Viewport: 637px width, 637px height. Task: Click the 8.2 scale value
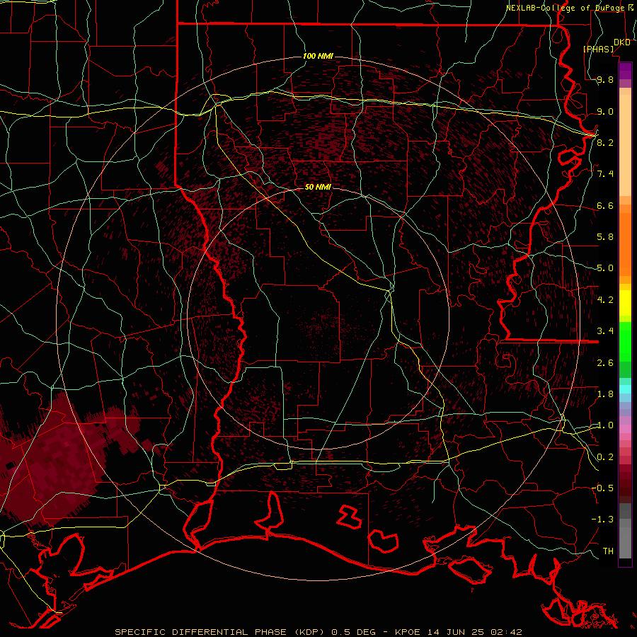[605, 142]
